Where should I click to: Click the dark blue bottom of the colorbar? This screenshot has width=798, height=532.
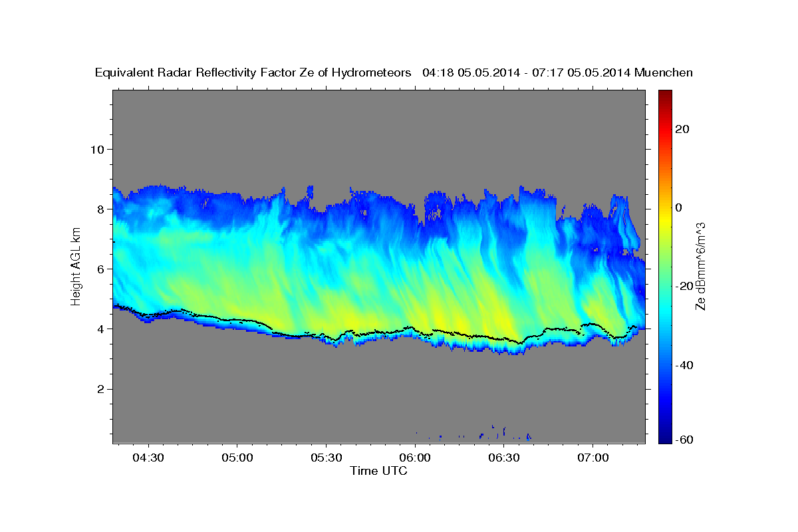click(664, 436)
